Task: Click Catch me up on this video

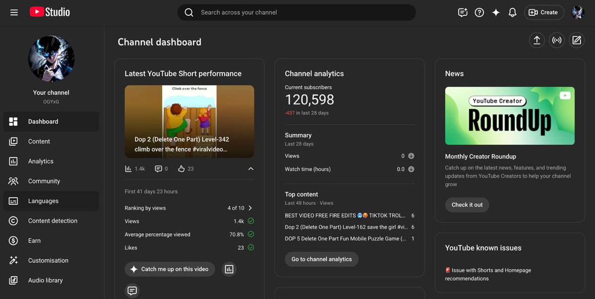Action: [x=170, y=269]
